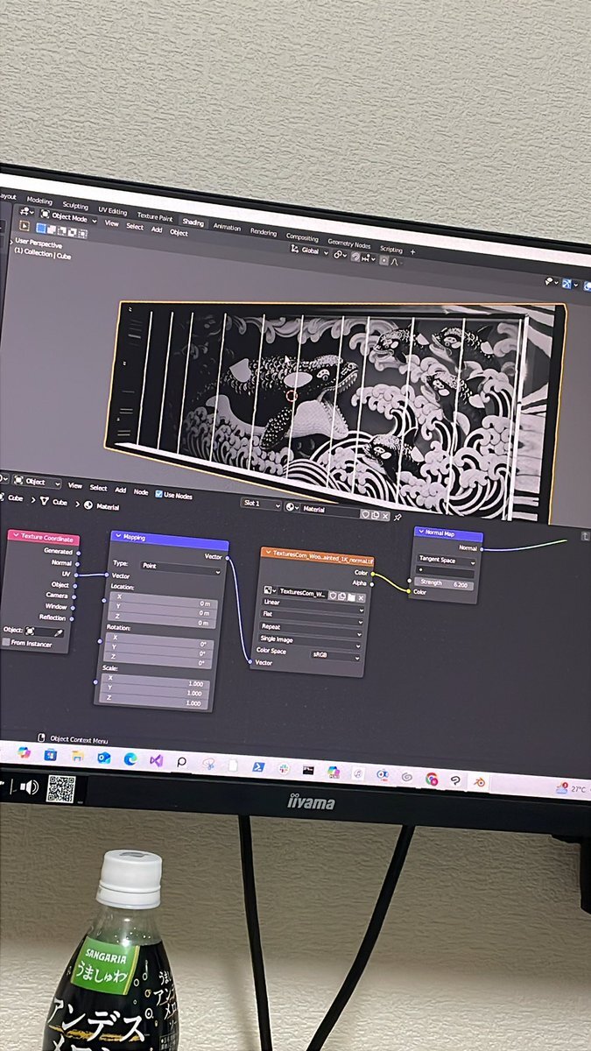This screenshot has height=1051, width=591.
Task: Open the Tangent Space dropdown
Action: 447,561
